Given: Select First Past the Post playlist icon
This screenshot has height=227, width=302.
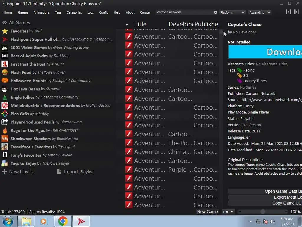Looking at the screenshot, I should click(5, 64).
